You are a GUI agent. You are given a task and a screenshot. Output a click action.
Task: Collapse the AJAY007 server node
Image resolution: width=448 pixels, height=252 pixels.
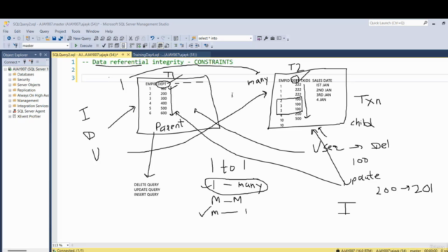pyautogui.click(x=5, y=69)
